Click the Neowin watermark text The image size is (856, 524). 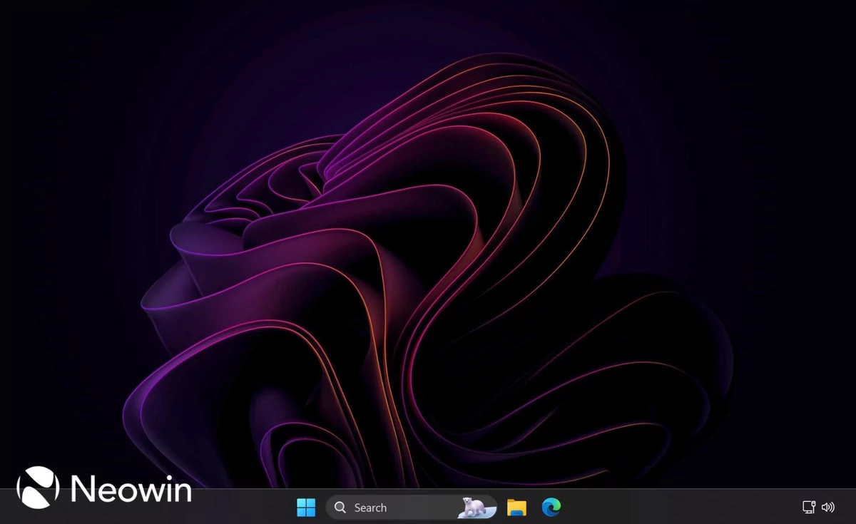coord(131,489)
